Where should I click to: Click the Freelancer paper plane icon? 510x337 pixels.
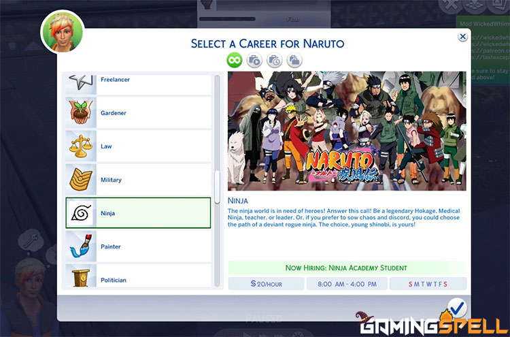(x=81, y=83)
